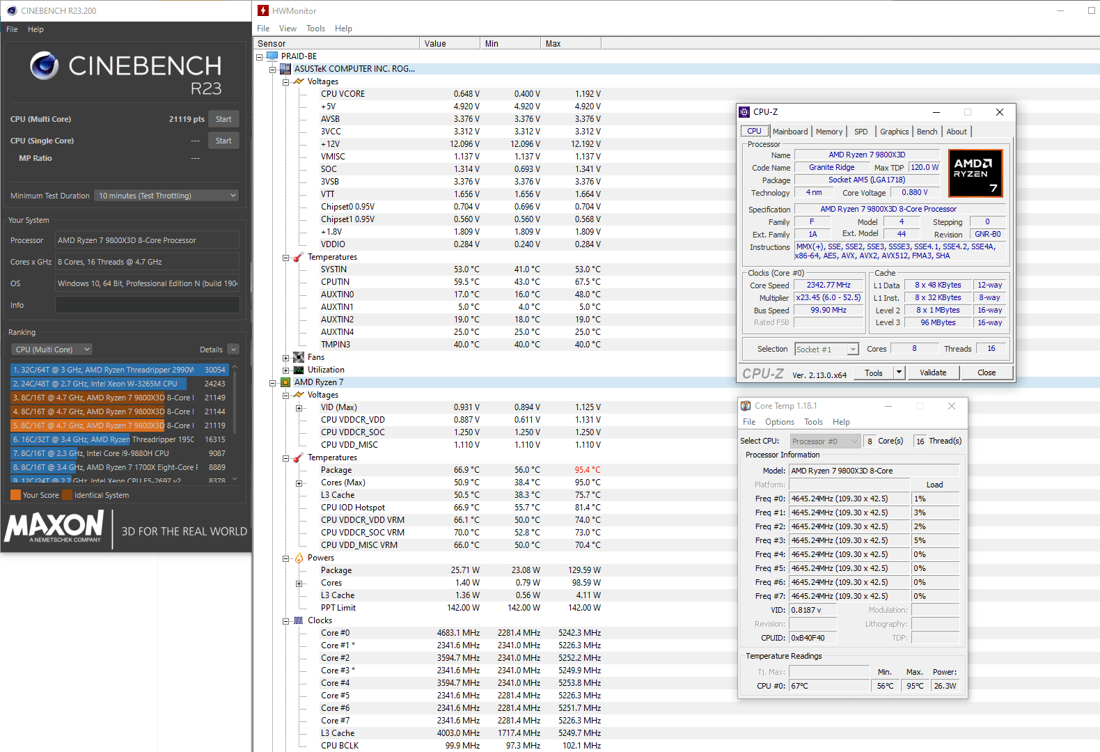Switch to Bench tab in CPU-Z
The height and width of the screenshot is (752, 1100).
(x=927, y=132)
